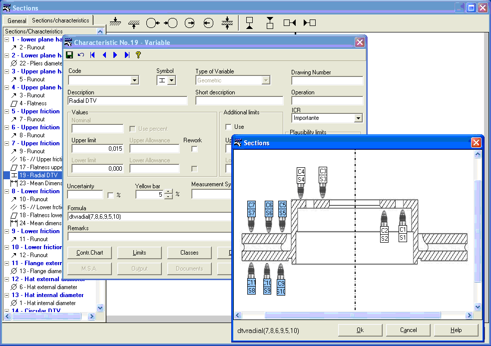
Task: Click the Description field Radial DTV
Action: [127, 101]
